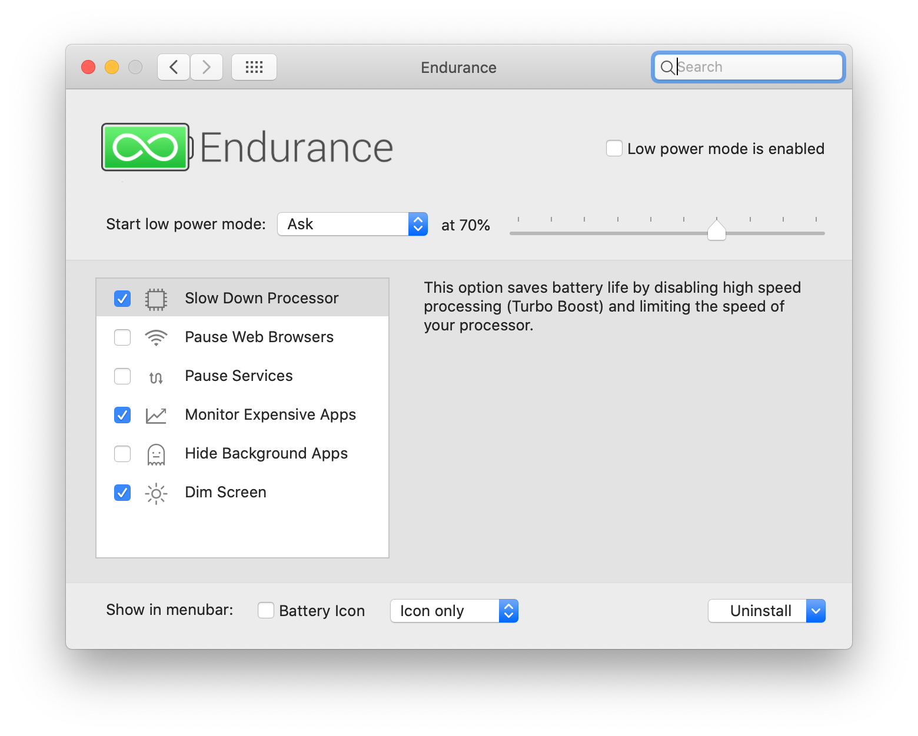Screen dimensions: 918x736
Task: Enable Battery Icon in menubar checkbox
Action: click(x=266, y=610)
